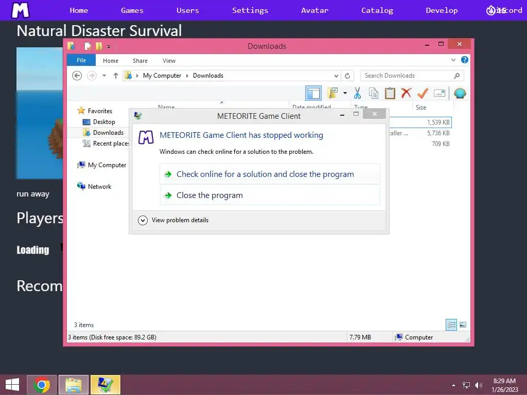Click the Rename toolbar icon

tap(440, 93)
